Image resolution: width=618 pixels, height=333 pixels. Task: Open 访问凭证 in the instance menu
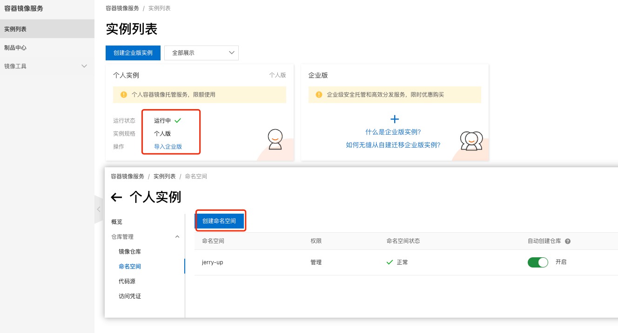click(x=130, y=296)
